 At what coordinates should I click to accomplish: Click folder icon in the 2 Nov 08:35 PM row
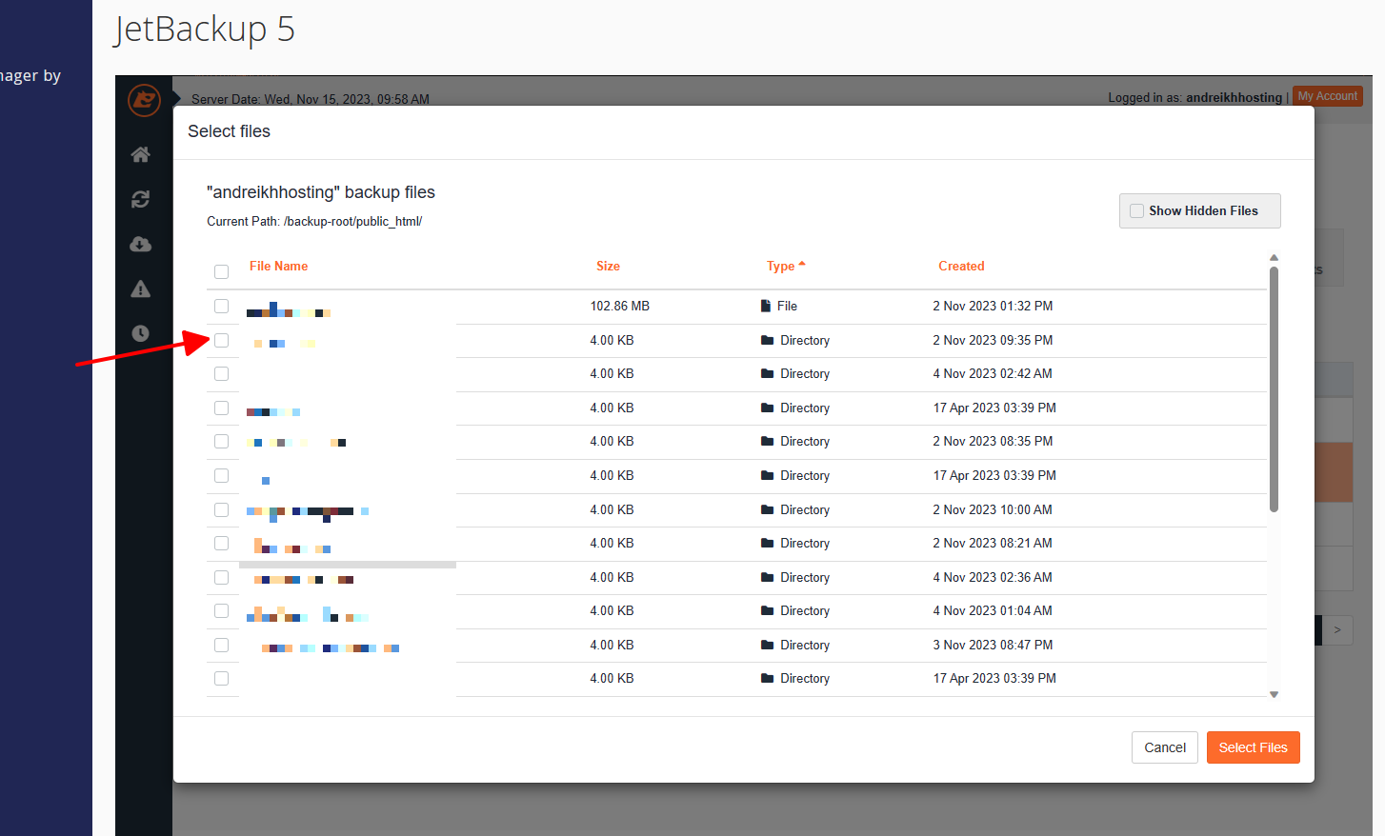(768, 441)
